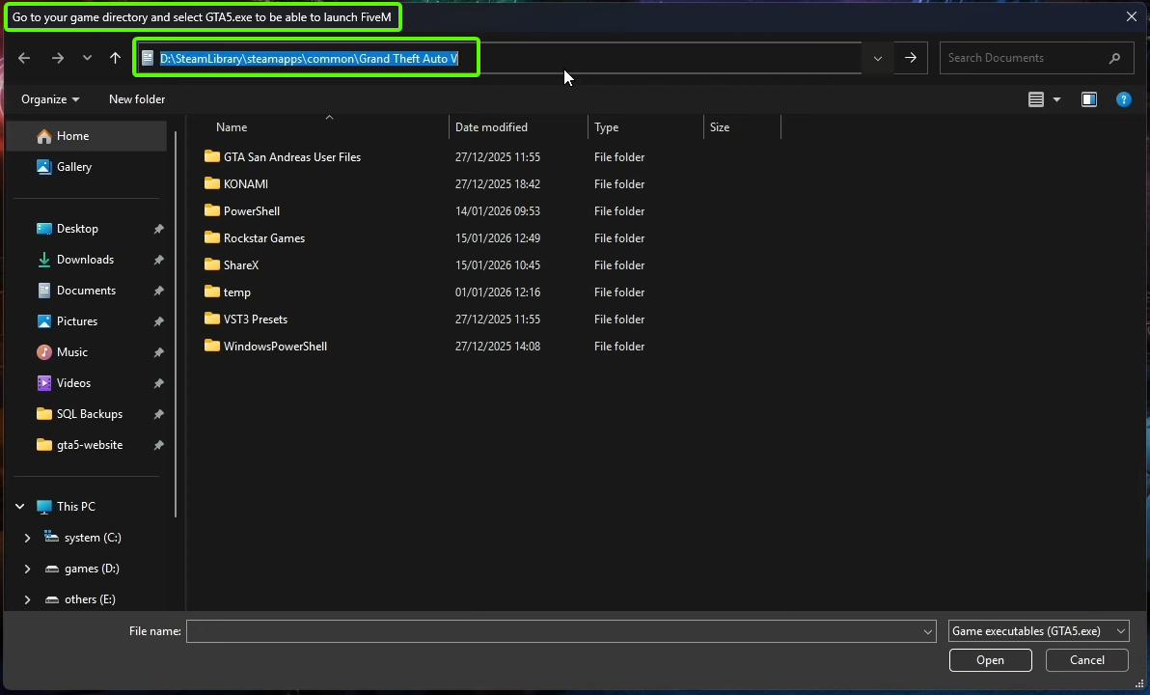Select Gallery in navigation pane

(87, 167)
